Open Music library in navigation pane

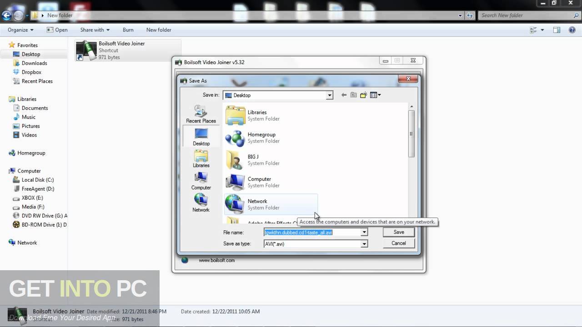(29, 117)
